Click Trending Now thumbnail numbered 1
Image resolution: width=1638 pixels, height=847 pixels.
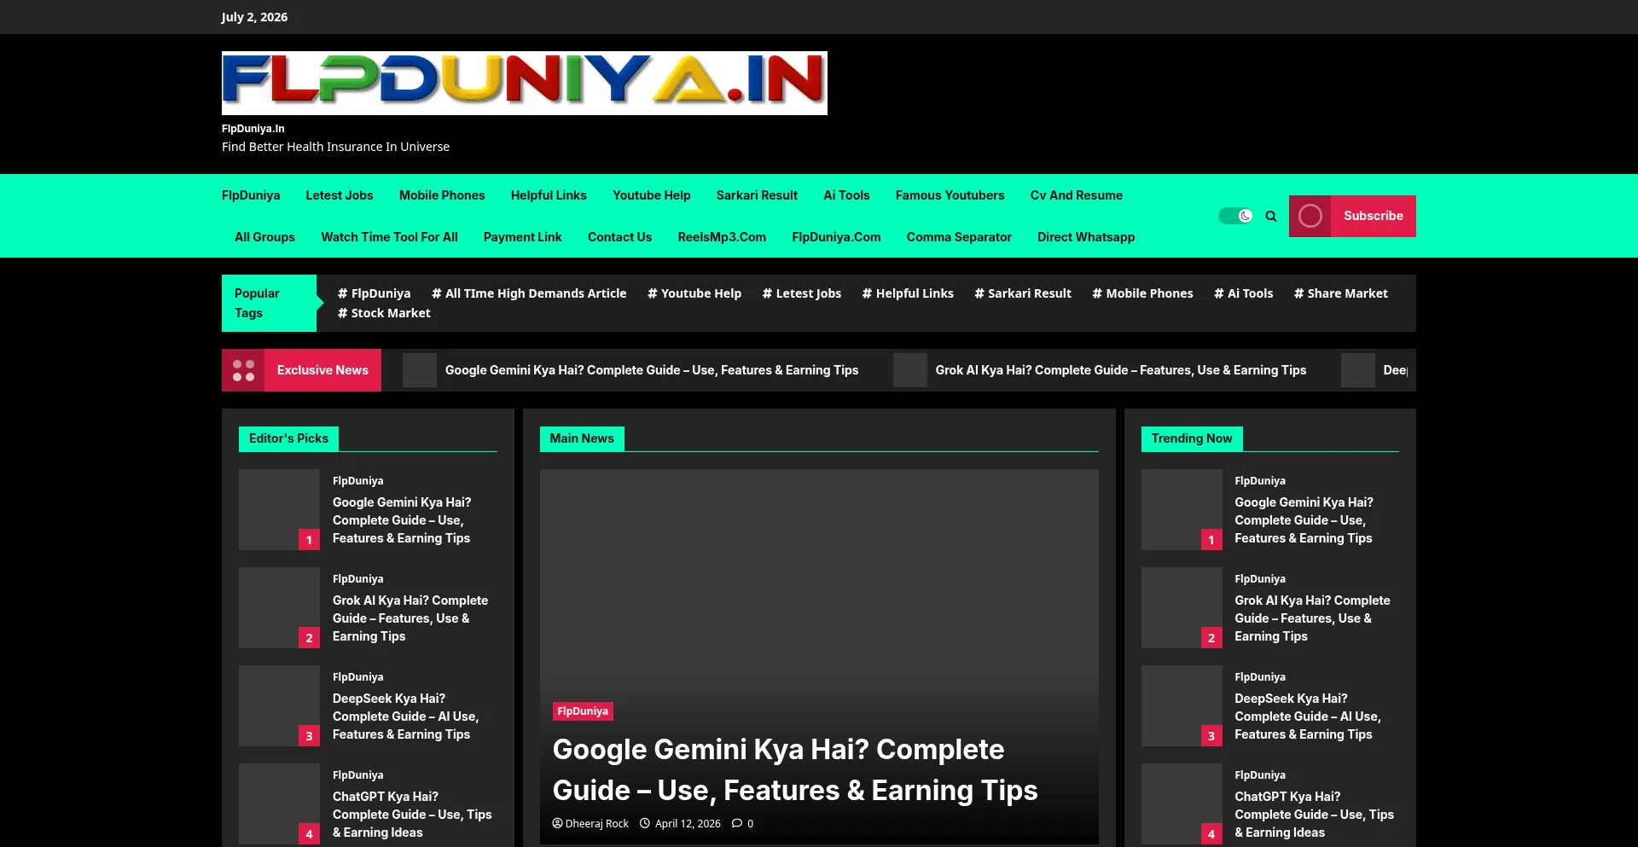point(1182,509)
